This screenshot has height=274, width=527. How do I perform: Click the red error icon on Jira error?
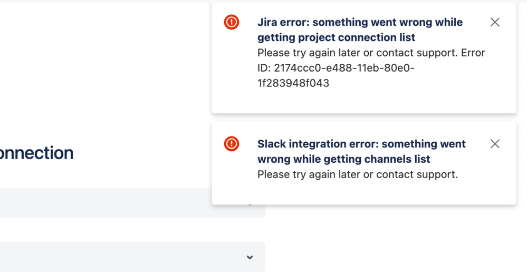pyautogui.click(x=232, y=22)
